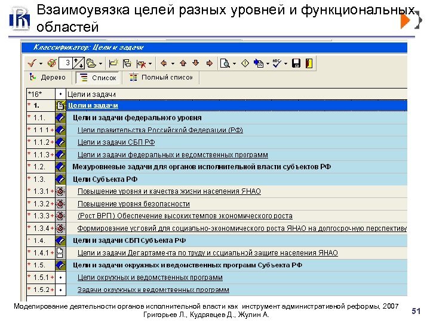Expand row 1.1.1 using its plus sign
The width and height of the screenshot is (430, 323).
[x=52, y=130]
